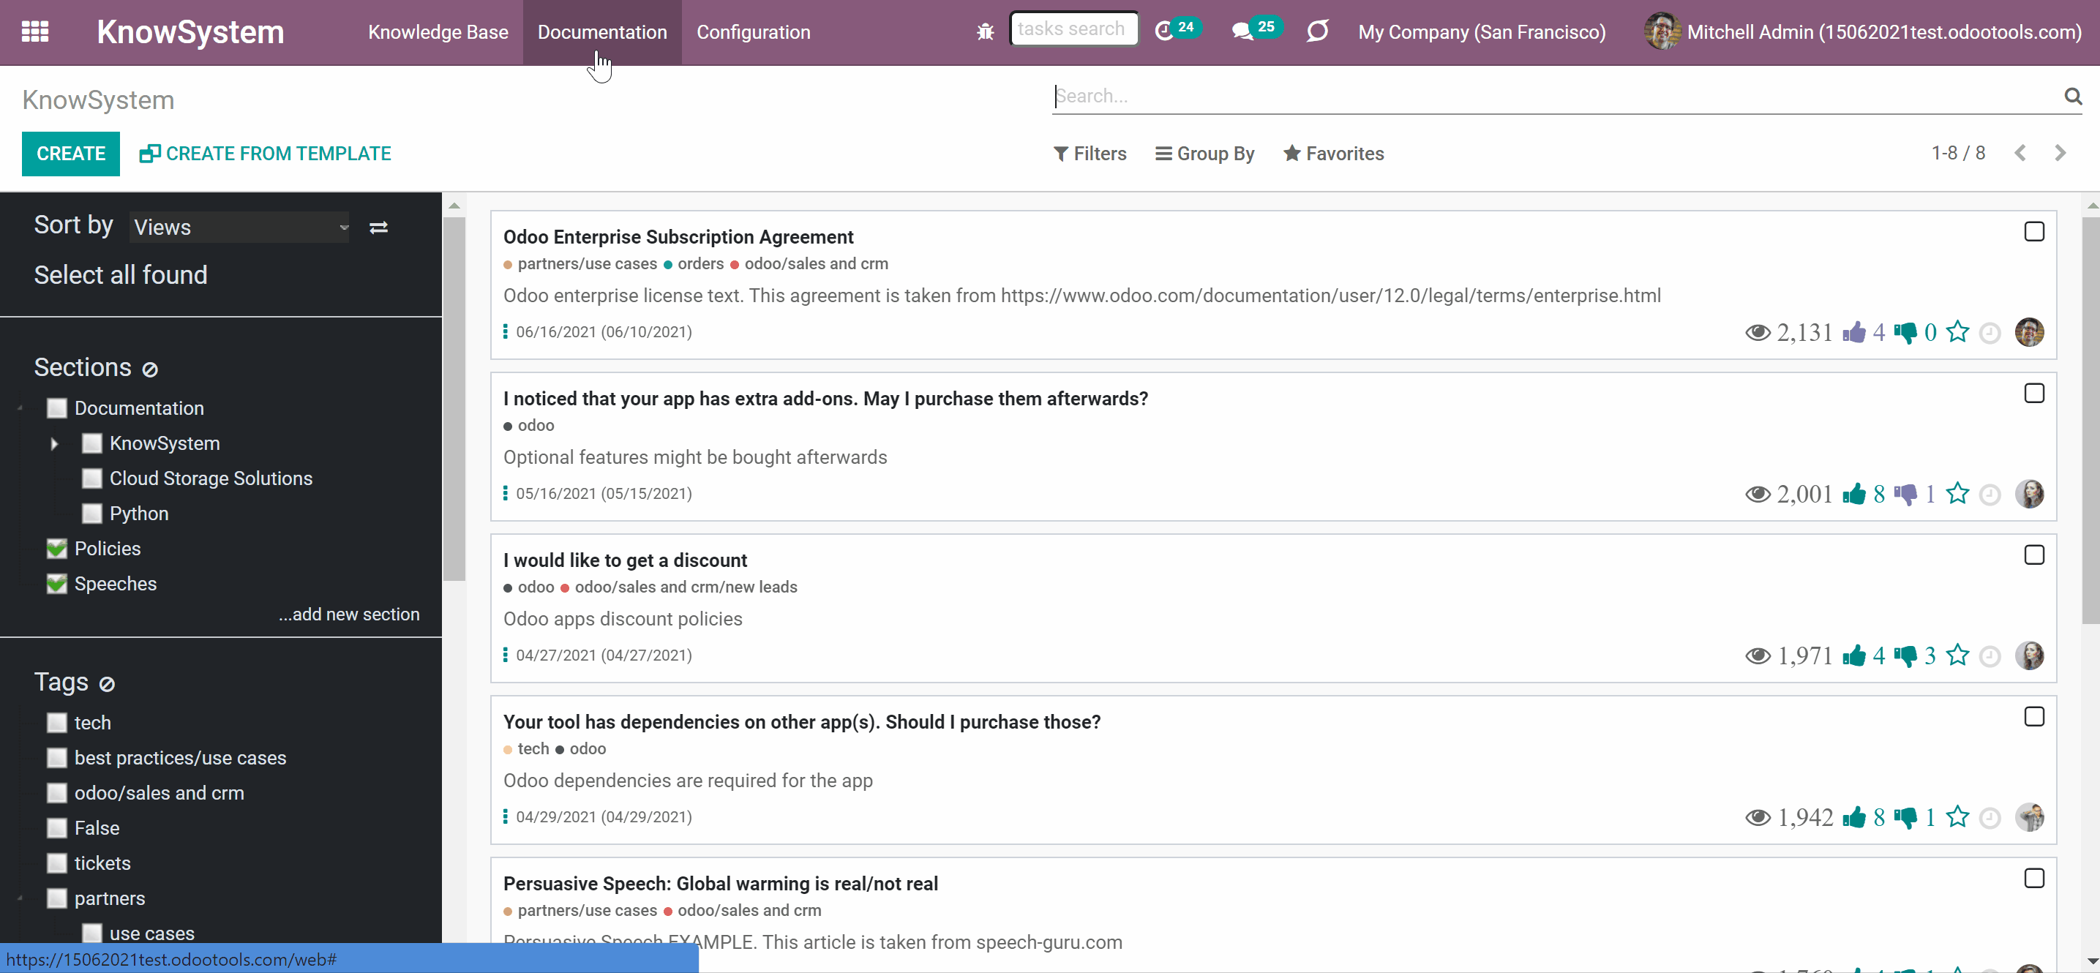Viewport: 2100px width, 973px height.
Task: Open the My Company (San Francisco) switcher
Action: [1481, 31]
